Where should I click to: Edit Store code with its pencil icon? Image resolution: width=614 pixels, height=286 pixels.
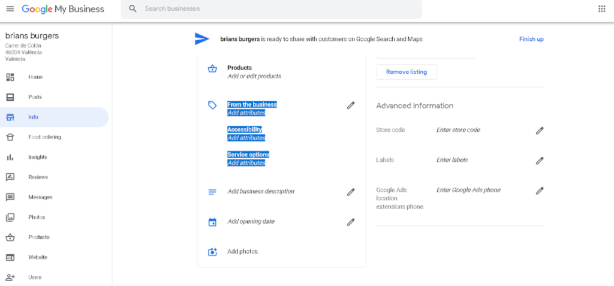tap(540, 131)
